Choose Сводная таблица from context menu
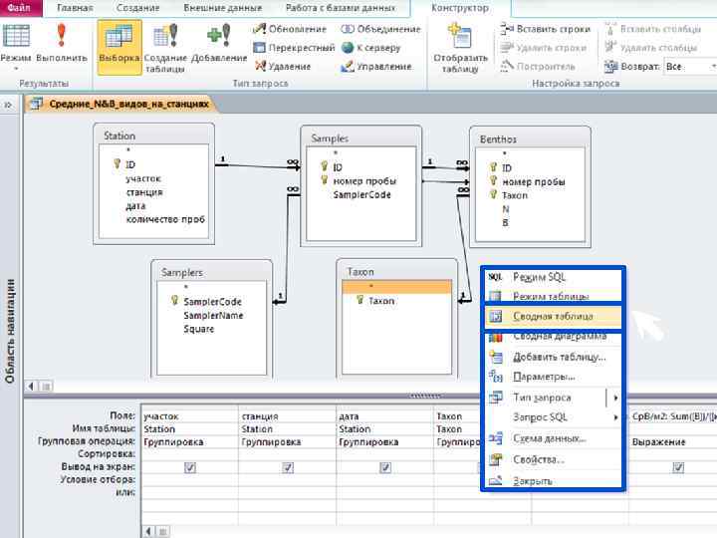 553,316
